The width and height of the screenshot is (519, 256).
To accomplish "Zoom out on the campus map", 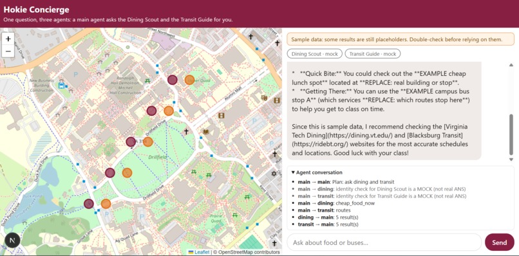I will pos(8,51).
